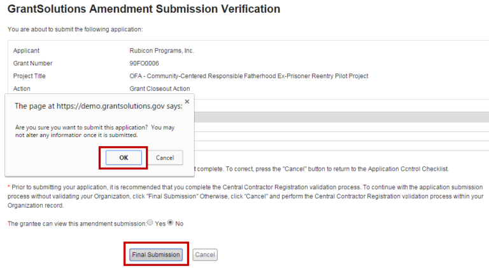
Task: Click the Grant Number label
Action: pos(32,64)
